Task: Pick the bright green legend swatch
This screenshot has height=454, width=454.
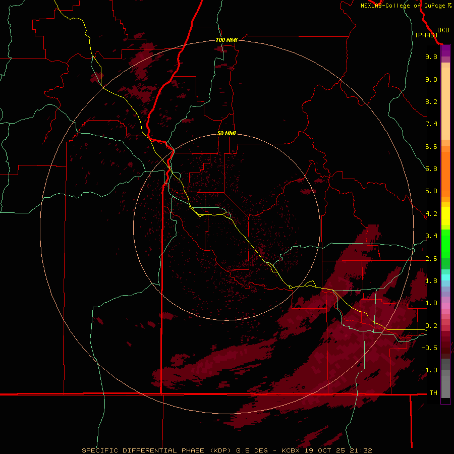Action: pos(445,243)
